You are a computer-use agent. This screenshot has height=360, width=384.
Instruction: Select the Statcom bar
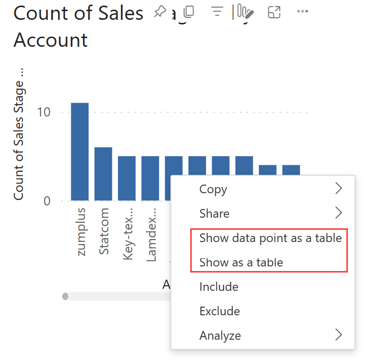(x=103, y=174)
